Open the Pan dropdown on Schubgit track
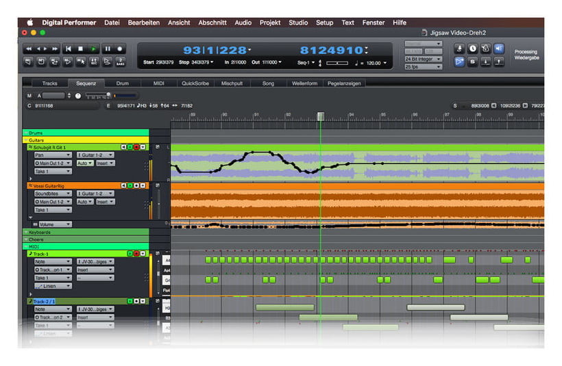 click(53, 155)
